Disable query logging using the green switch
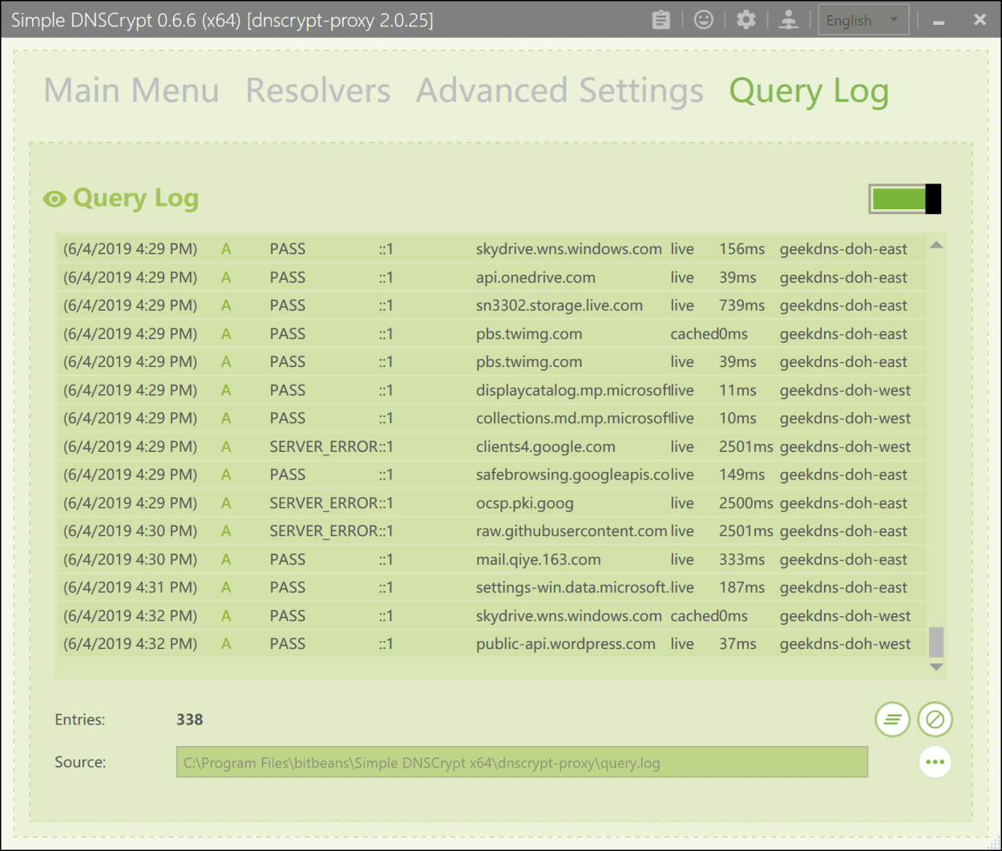 click(x=904, y=198)
